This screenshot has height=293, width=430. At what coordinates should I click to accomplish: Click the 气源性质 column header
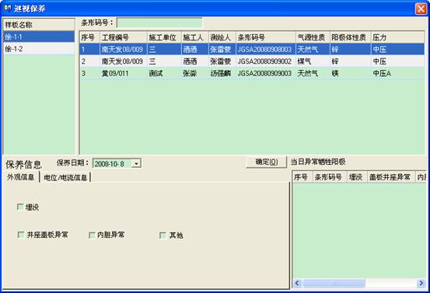(313, 37)
